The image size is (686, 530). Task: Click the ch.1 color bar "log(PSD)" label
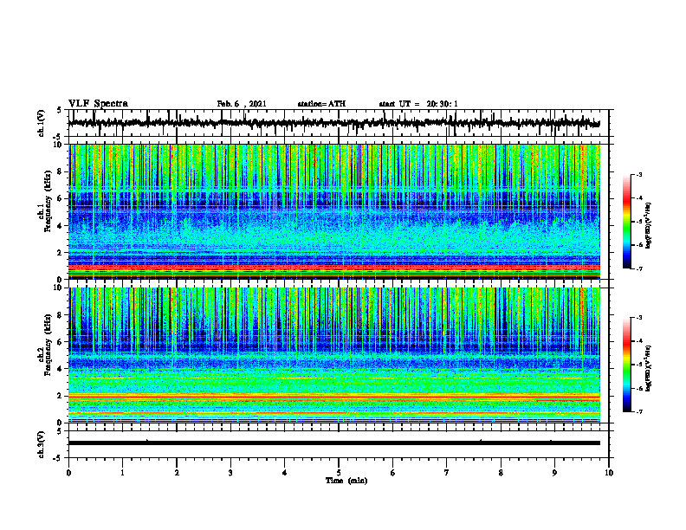pos(649,226)
